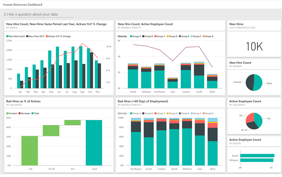Click the Q&A speech bubble icon
This screenshot has height=177, width=282.
(6, 14)
